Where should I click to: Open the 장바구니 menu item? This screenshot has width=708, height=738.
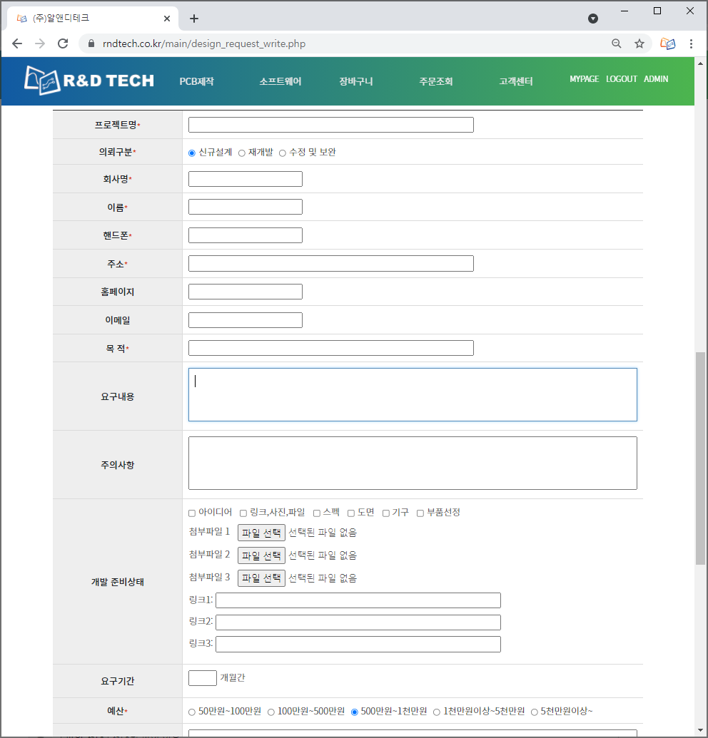355,81
